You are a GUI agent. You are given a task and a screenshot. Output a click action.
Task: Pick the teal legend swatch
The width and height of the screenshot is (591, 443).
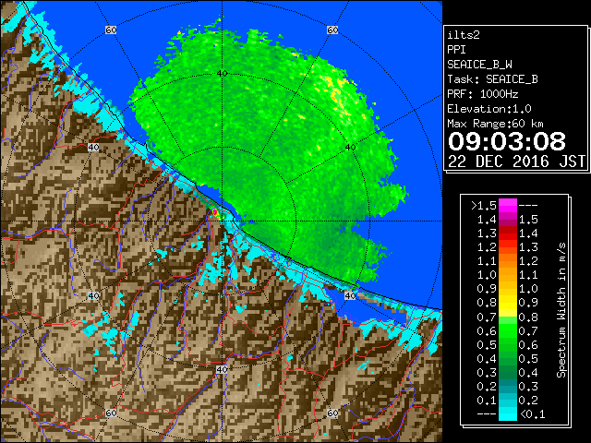508,386
